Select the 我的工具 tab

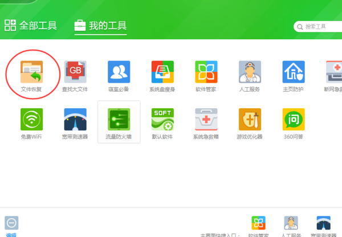pos(100,26)
